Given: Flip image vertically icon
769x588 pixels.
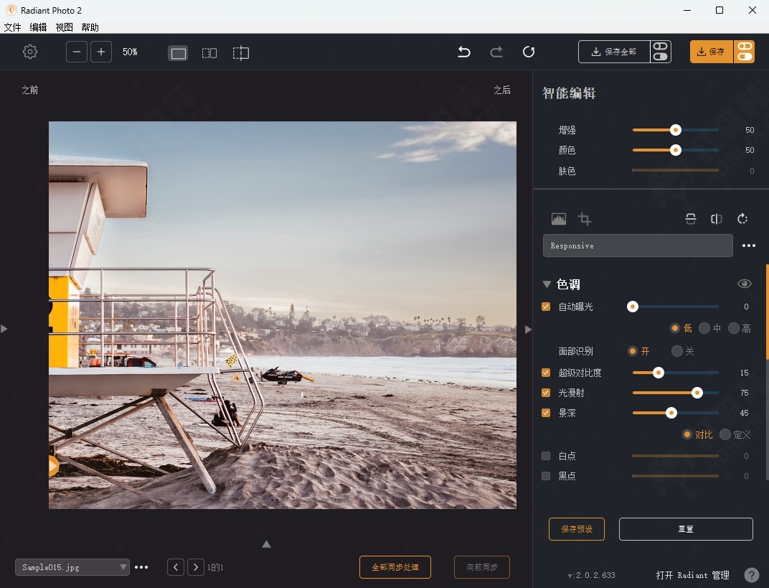Looking at the screenshot, I should [691, 219].
